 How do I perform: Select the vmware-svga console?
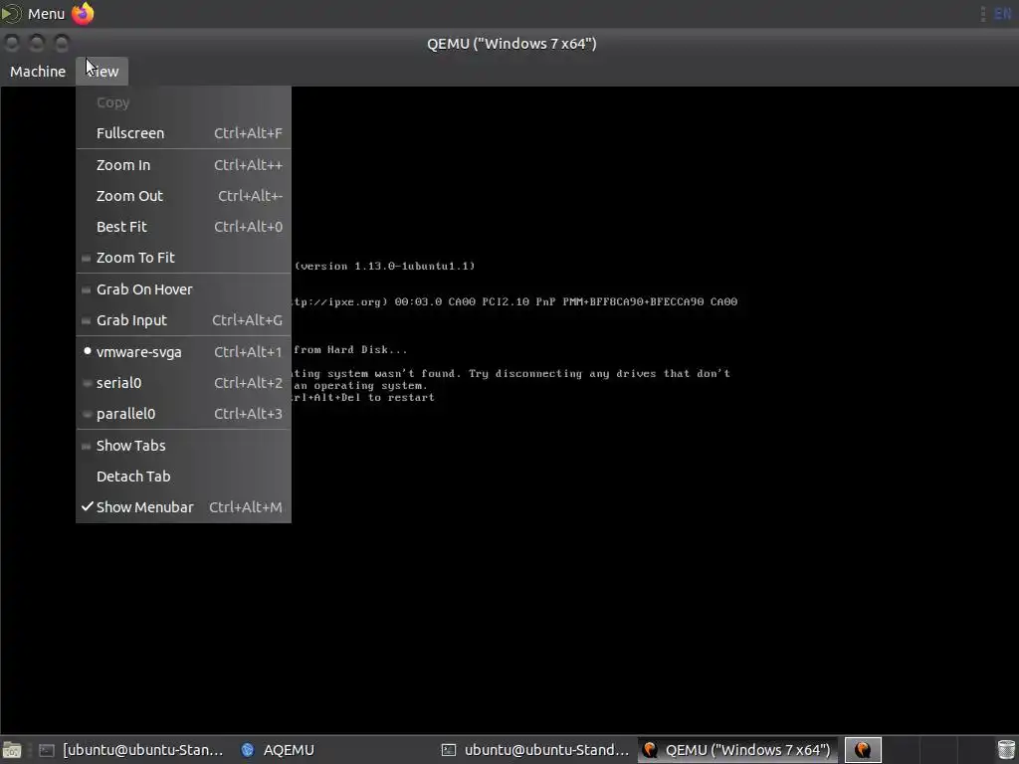183,351
